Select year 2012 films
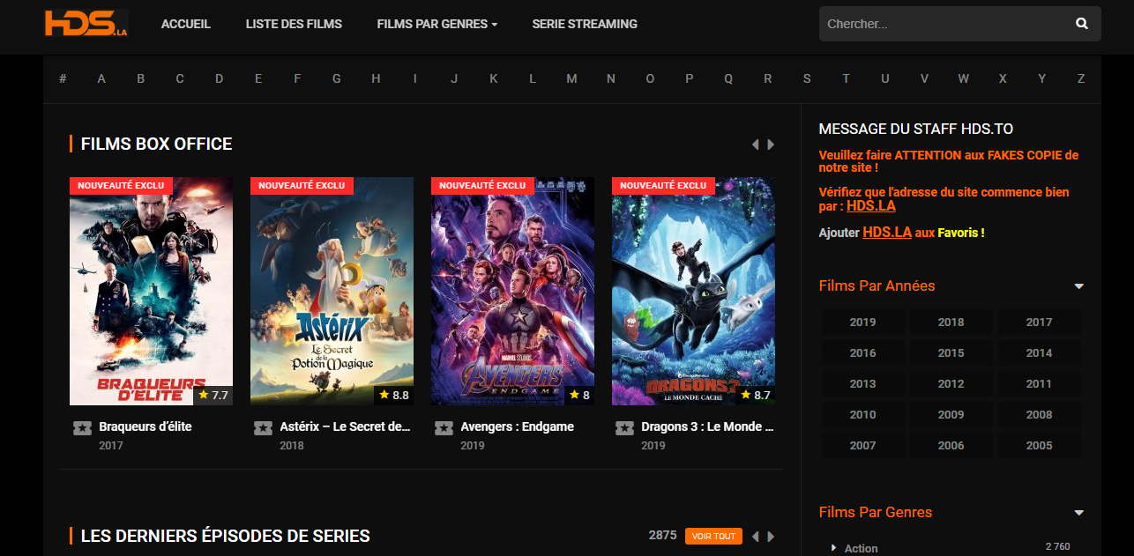 coord(951,384)
